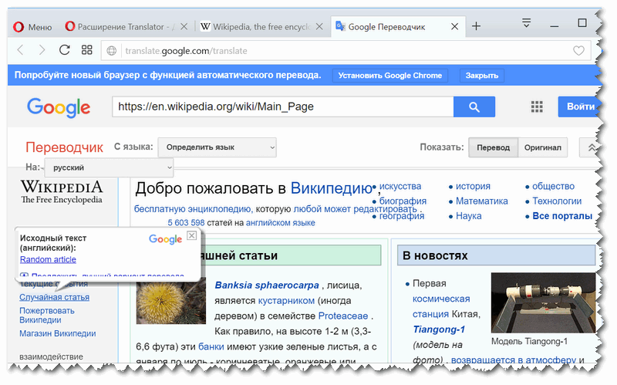
Task: Open the Наука portal
Action: click(x=469, y=216)
